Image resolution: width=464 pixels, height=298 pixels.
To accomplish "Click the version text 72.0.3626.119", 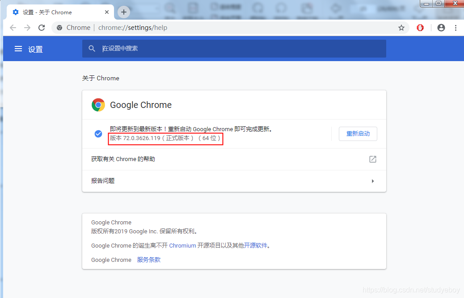I will pos(141,138).
